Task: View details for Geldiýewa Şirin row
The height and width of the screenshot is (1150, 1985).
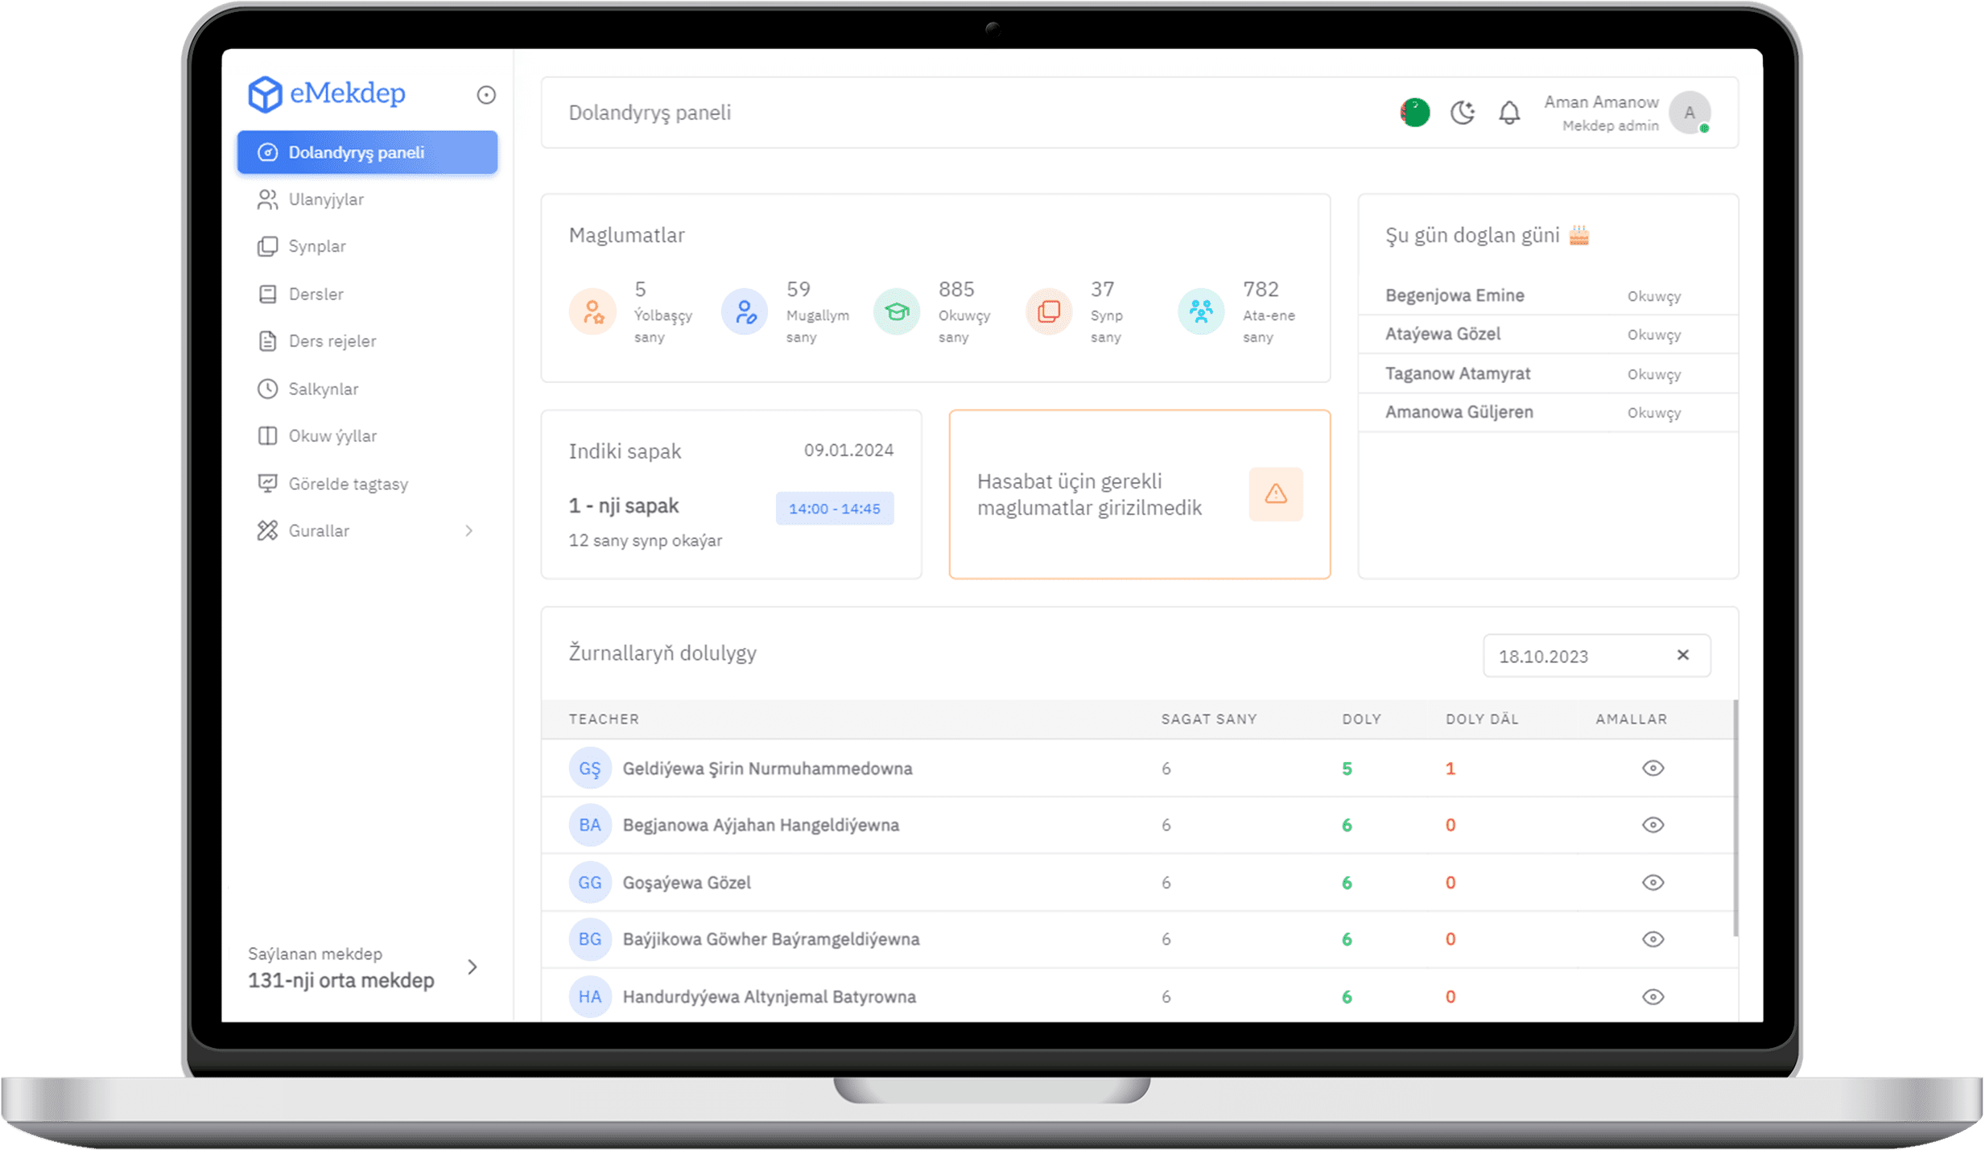Action: coord(1653,769)
